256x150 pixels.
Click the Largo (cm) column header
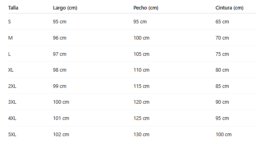point(65,8)
